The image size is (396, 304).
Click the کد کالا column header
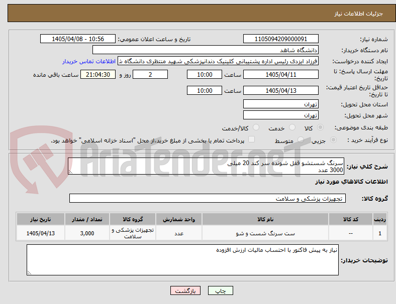[x=351, y=219]
